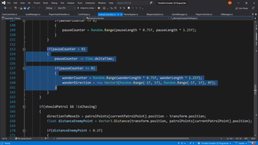Start debugging with green play icon
This screenshot has height=145, width=258.
(x=78, y=8)
